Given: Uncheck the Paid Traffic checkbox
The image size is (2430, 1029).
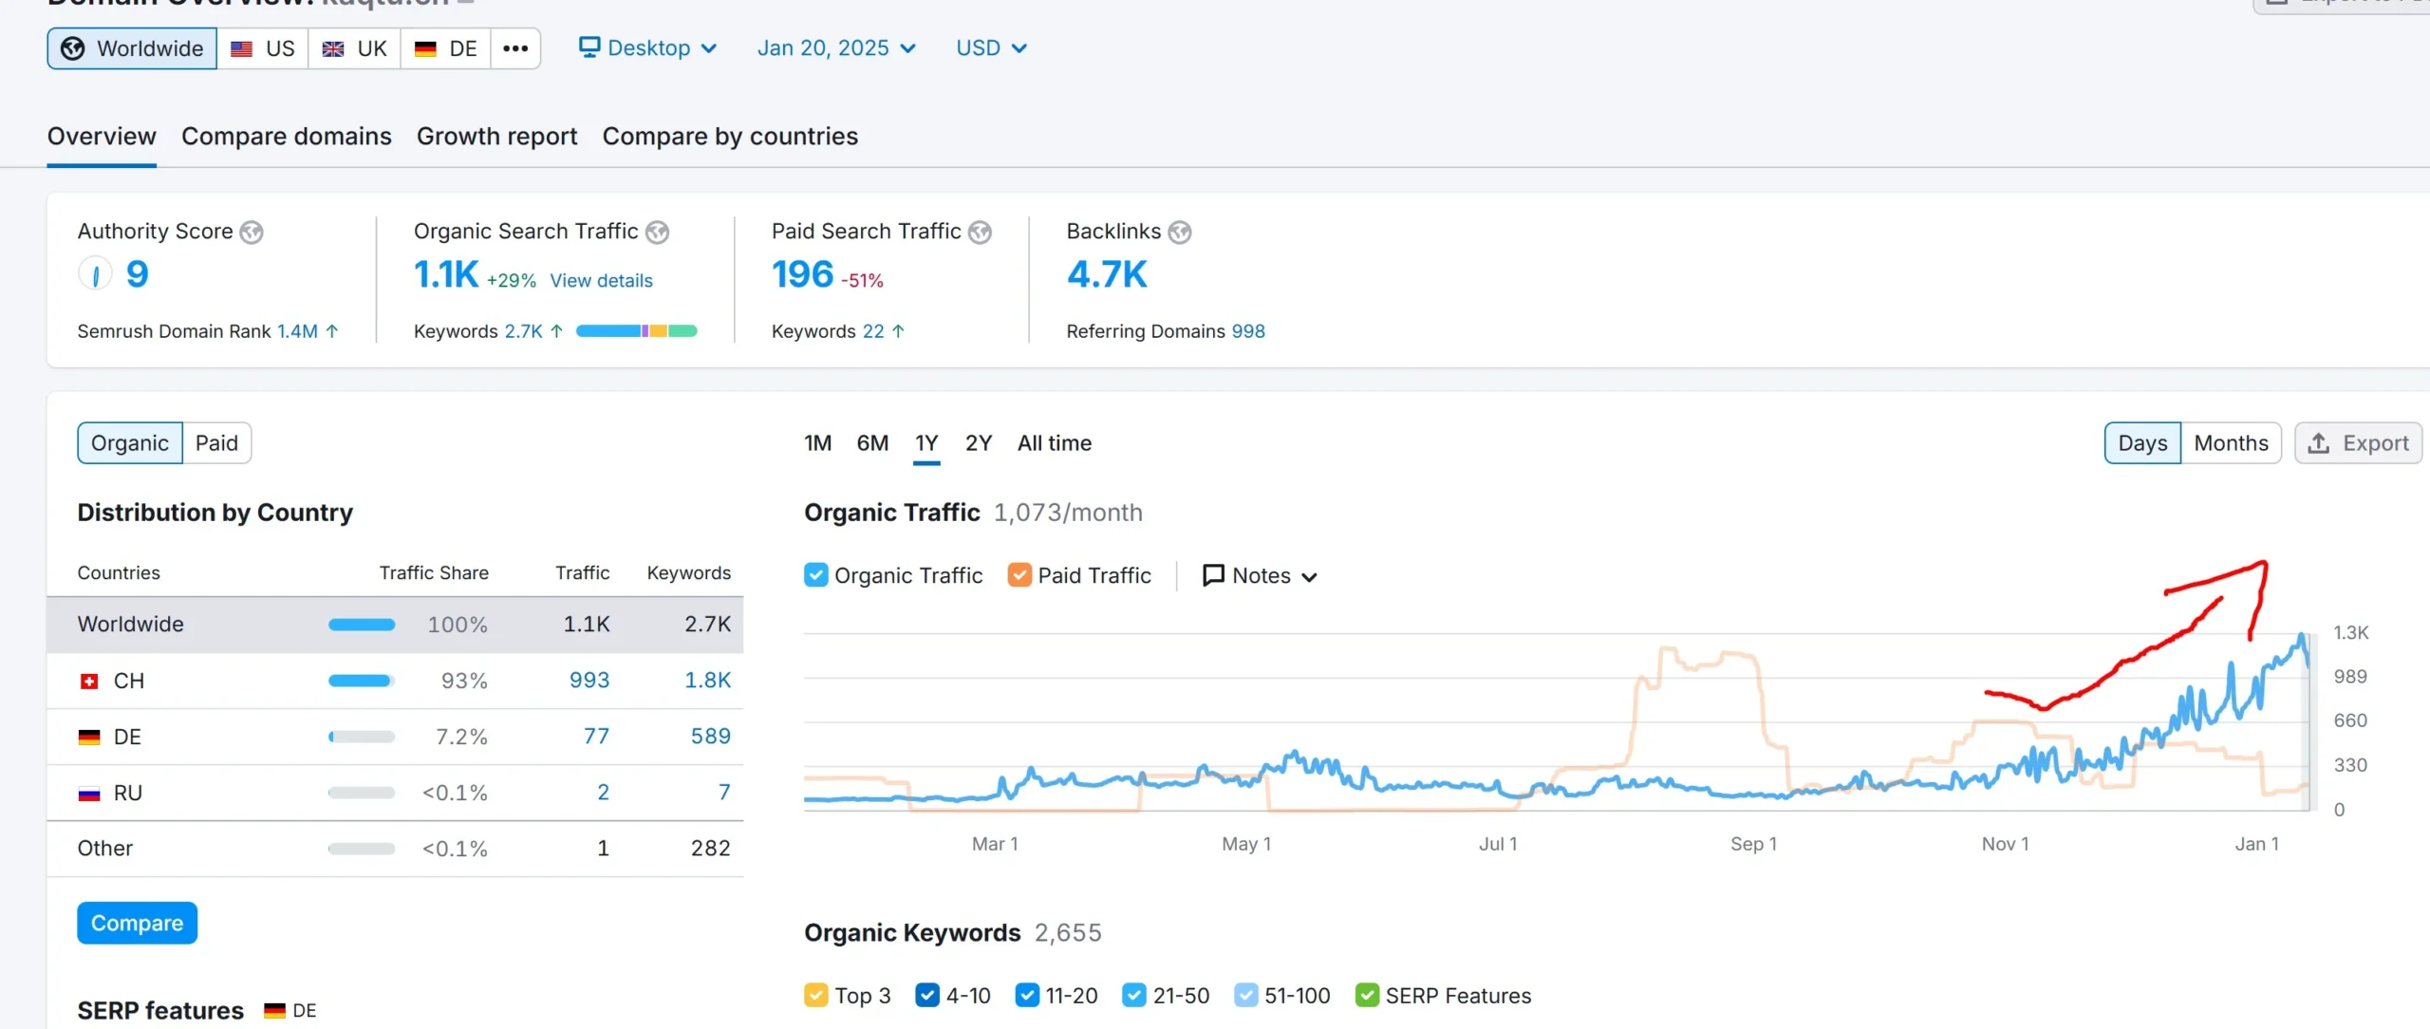Looking at the screenshot, I should (1019, 575).
